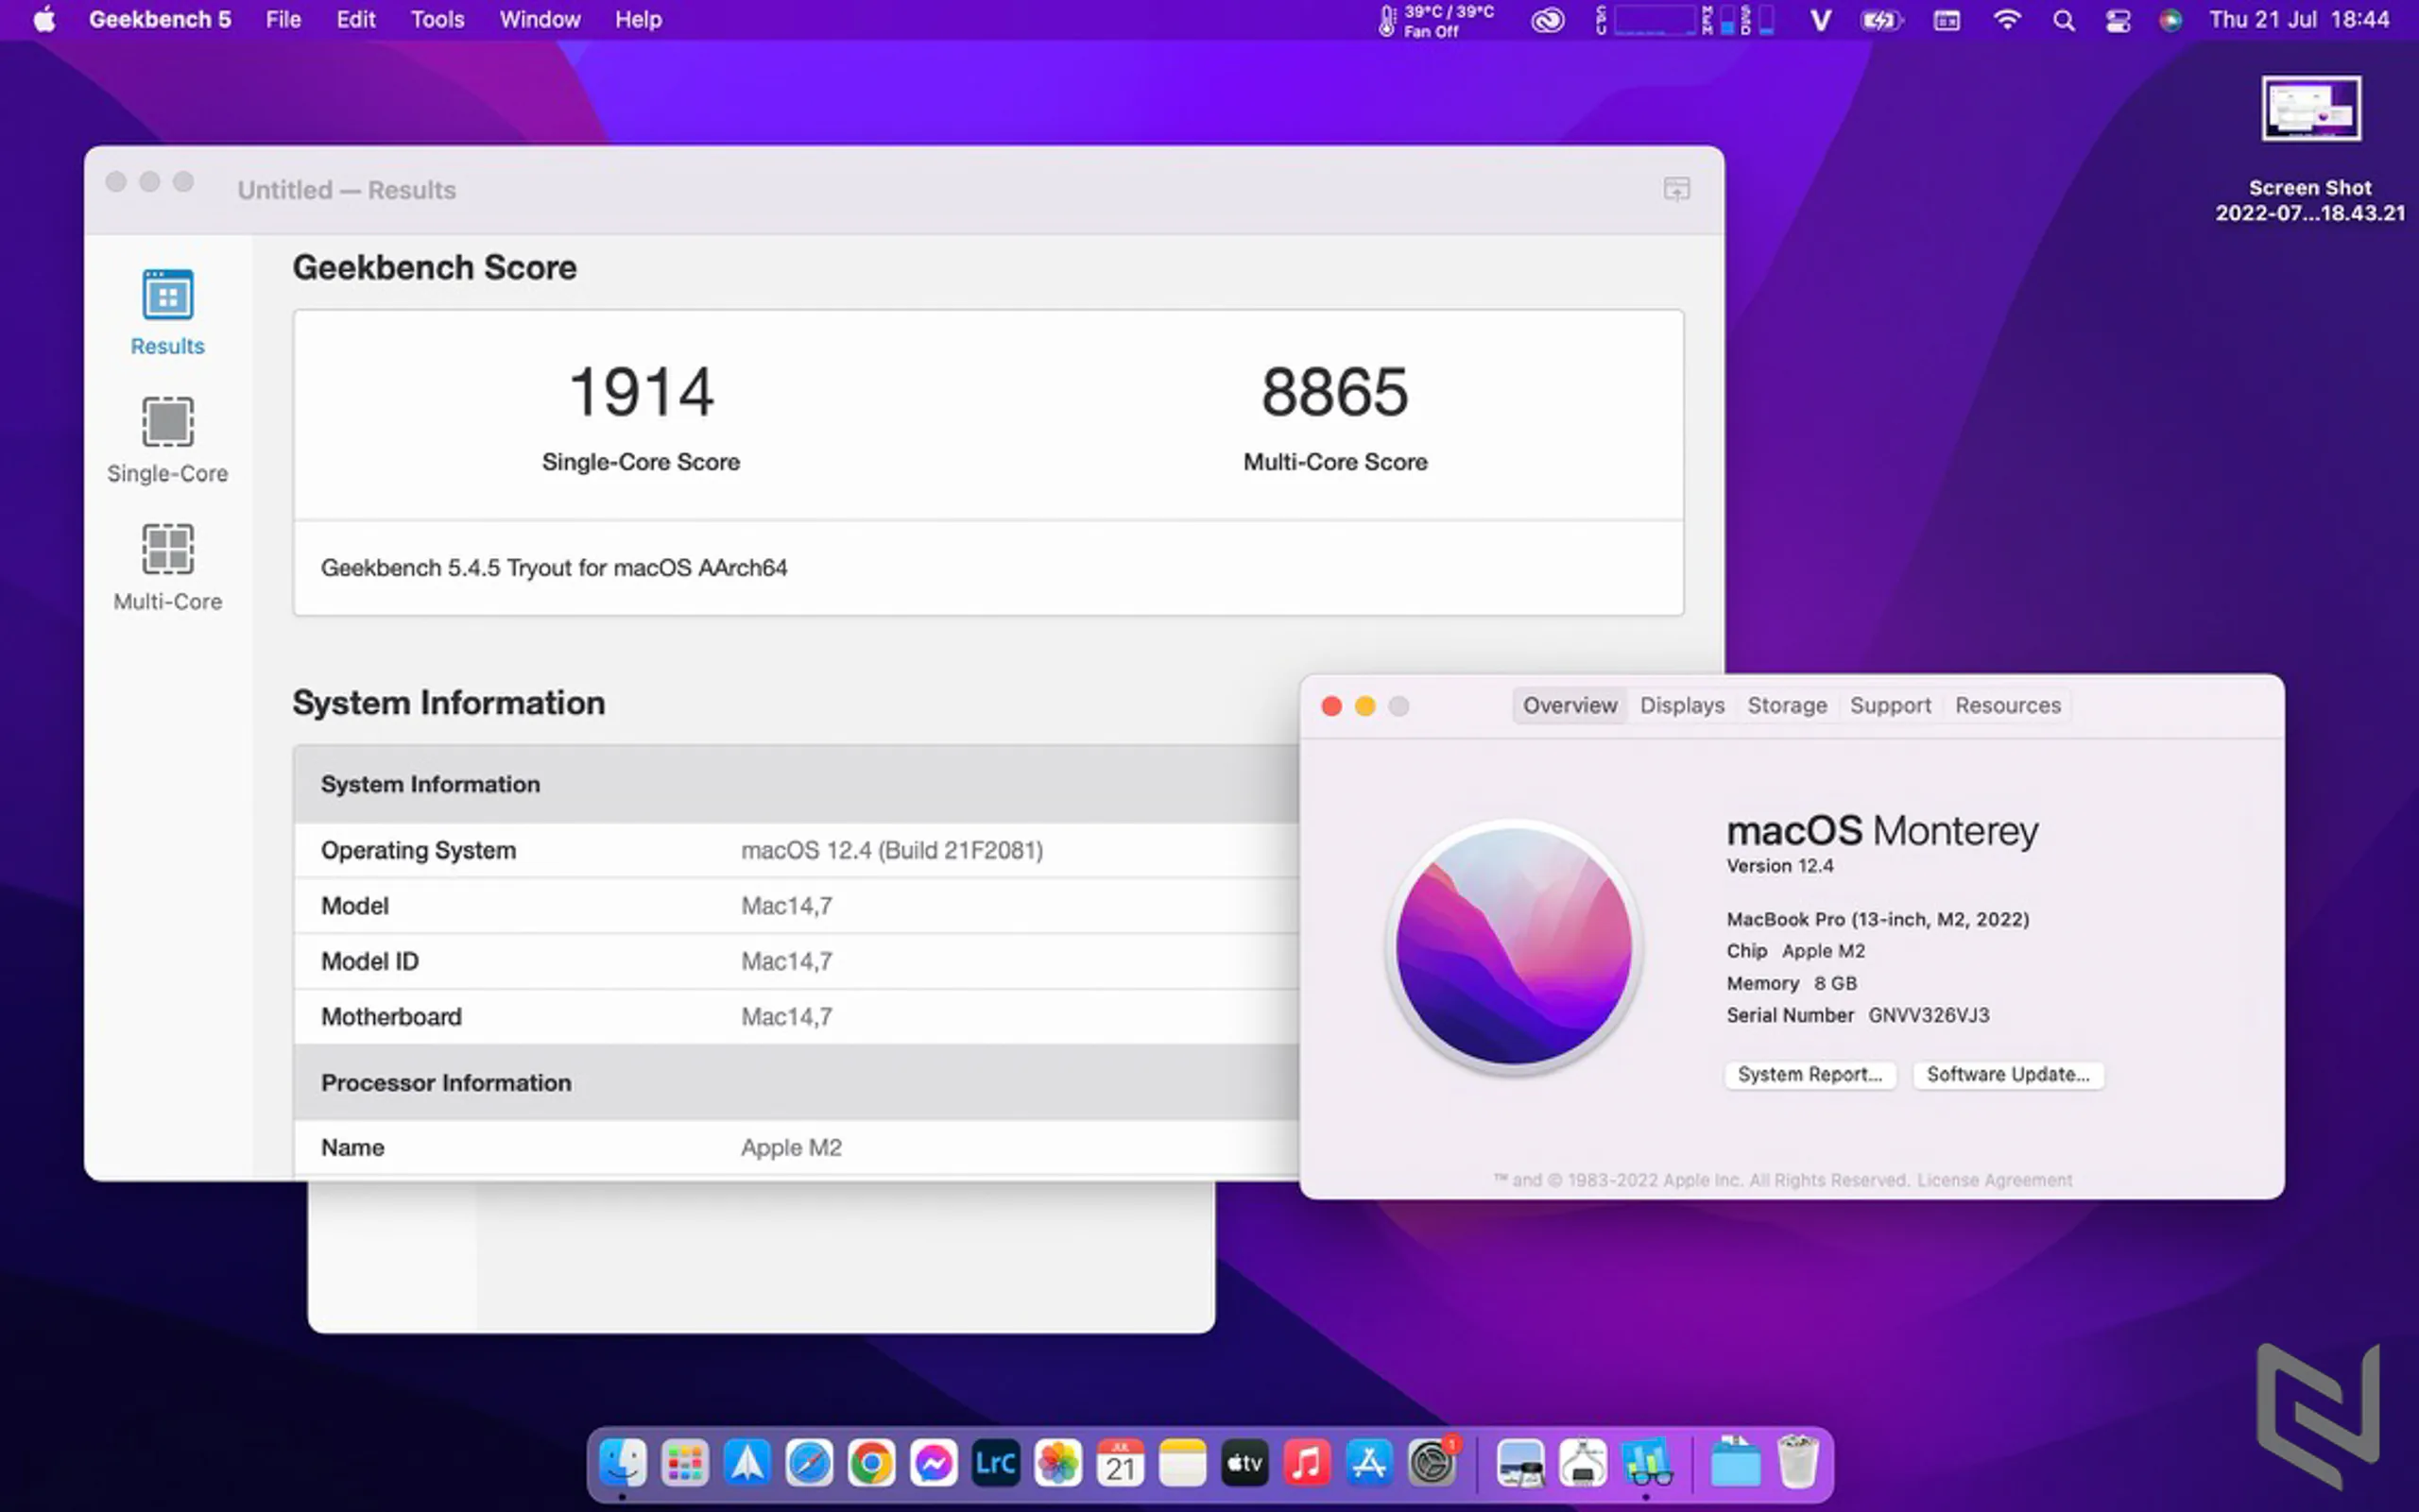Image resolution: width=2419 pixels, height=1512 pixels.
Task: Click the upload icon in Geekbench title bar
Action: tap(1676, 189)
